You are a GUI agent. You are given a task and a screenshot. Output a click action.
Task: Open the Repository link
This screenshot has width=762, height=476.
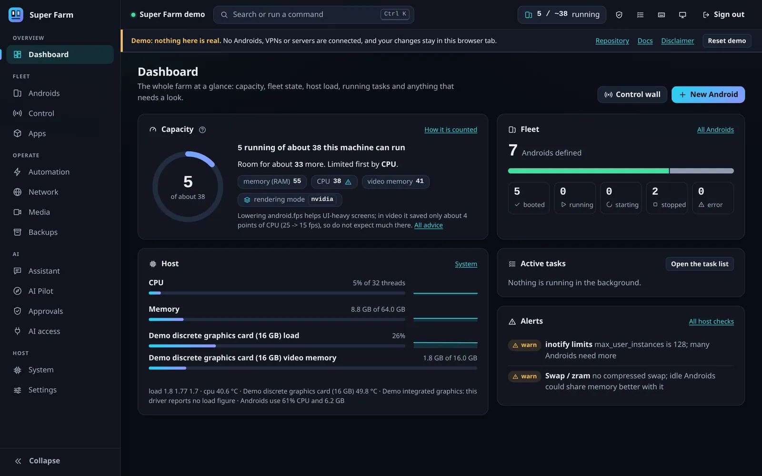[x=612, y=41]
